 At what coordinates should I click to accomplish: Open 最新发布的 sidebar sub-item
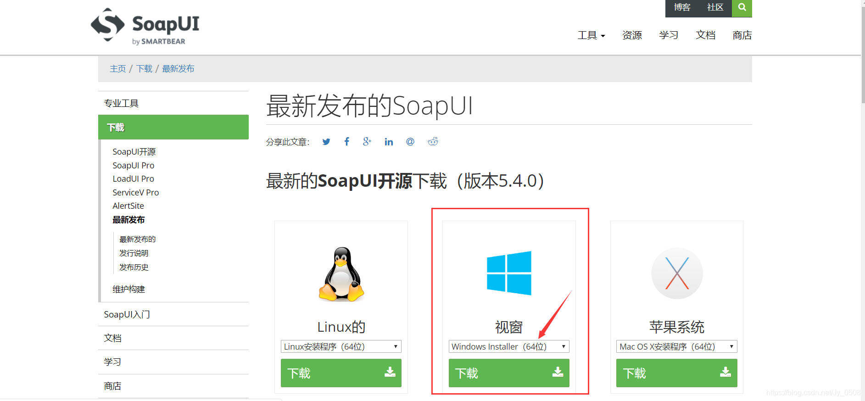click(138, 239)
